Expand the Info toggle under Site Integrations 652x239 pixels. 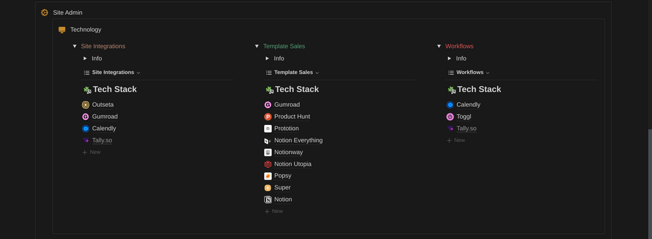[x=85, y=58]
